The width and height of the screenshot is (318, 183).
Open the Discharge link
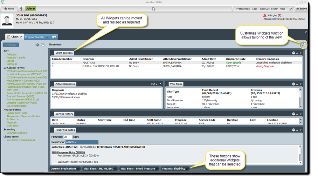[12, 64]
